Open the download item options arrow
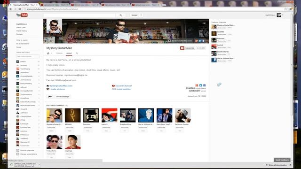The width and height of the screenshot is (301, 169). (40, 164)
